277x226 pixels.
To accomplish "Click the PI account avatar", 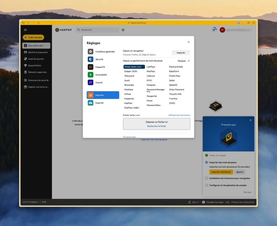I will [x=222, y=30].
